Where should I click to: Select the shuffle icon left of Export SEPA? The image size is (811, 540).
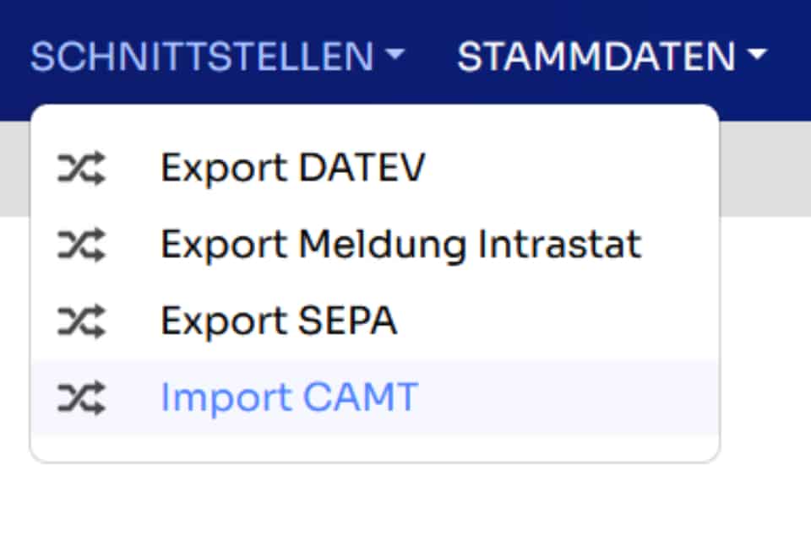tap(81, 321)
